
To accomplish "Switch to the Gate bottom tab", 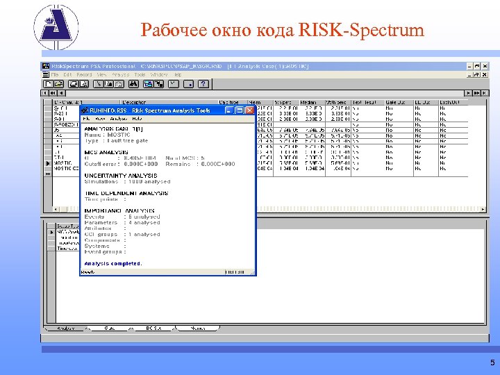I will pyautogui.click(x=110, y=328).
